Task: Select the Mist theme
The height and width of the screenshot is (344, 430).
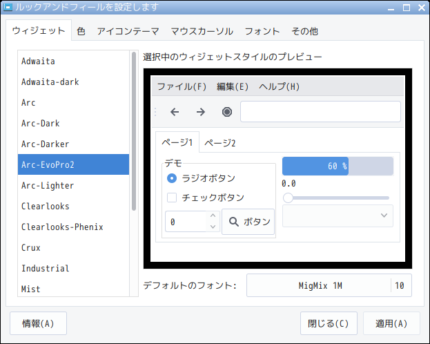Action: point(73,289)
